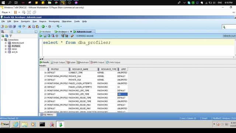Click the horizontal scrollbar under the SQL editor
236x133 pixels.
coord(139,57)
